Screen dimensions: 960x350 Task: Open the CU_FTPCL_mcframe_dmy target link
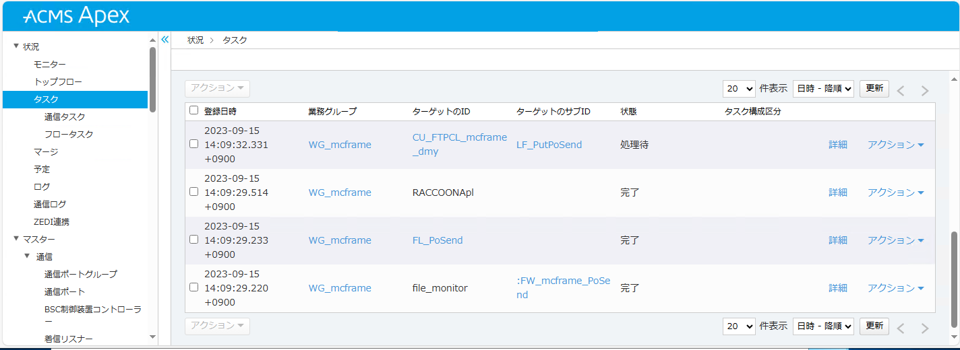(x=459, y=145)
